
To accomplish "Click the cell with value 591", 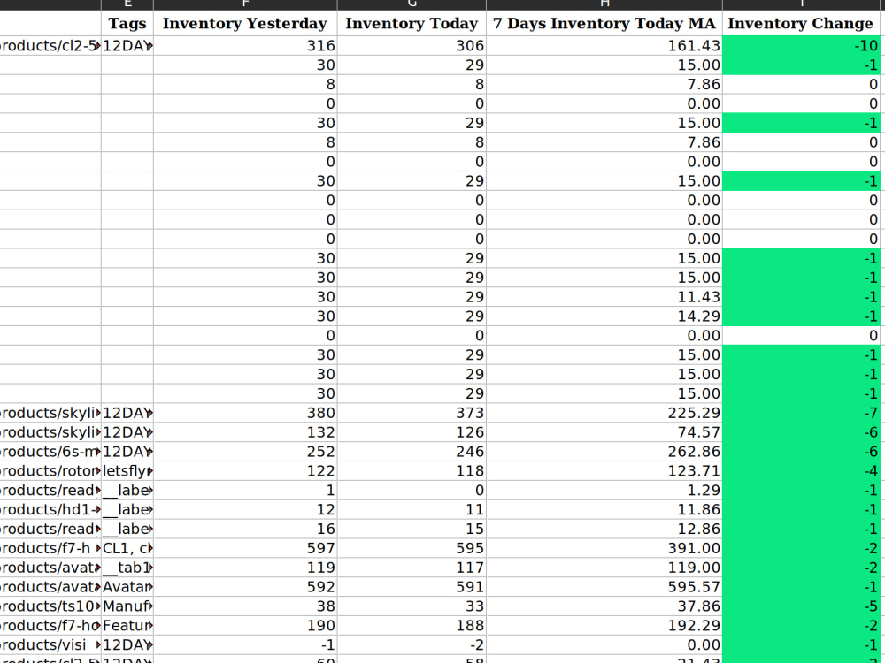I will [412, 587].
